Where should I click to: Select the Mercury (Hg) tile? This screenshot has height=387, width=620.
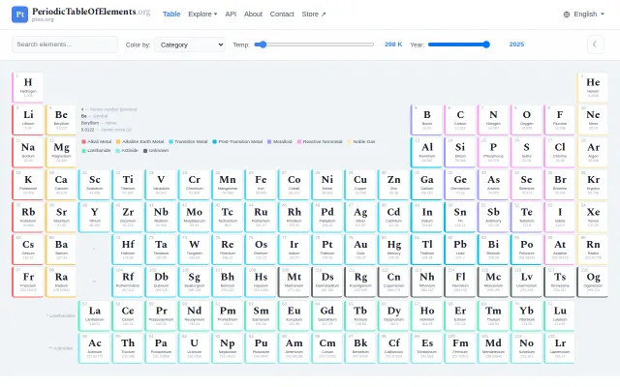[393, 250]
